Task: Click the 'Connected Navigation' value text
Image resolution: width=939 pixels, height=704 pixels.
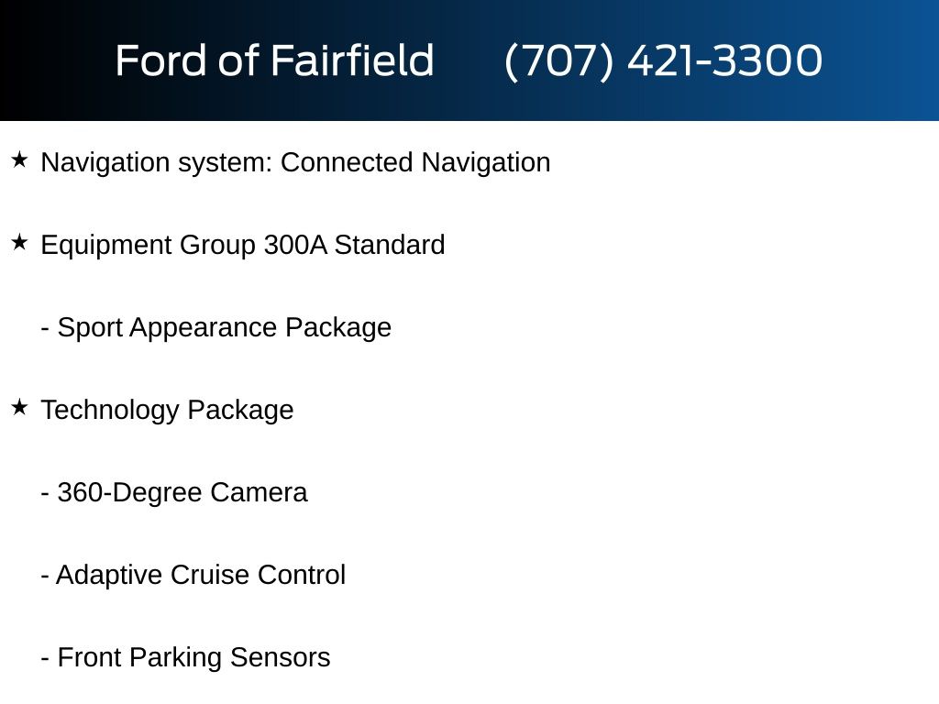Action: click(415, 163)
